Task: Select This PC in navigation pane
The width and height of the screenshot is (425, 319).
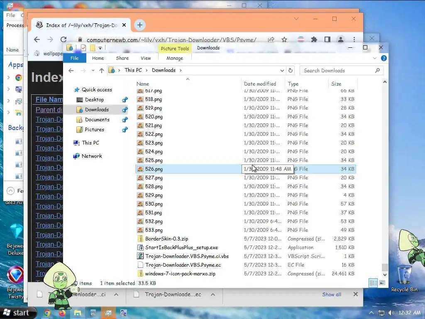Action: point(90,143)
